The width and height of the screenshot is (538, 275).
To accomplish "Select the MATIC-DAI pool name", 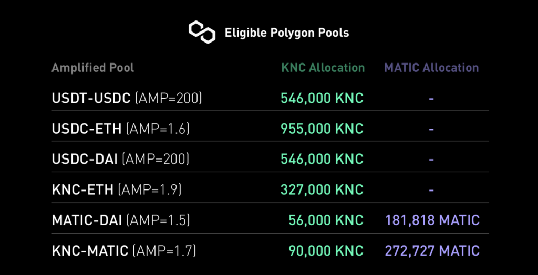I will pos(87,221).
